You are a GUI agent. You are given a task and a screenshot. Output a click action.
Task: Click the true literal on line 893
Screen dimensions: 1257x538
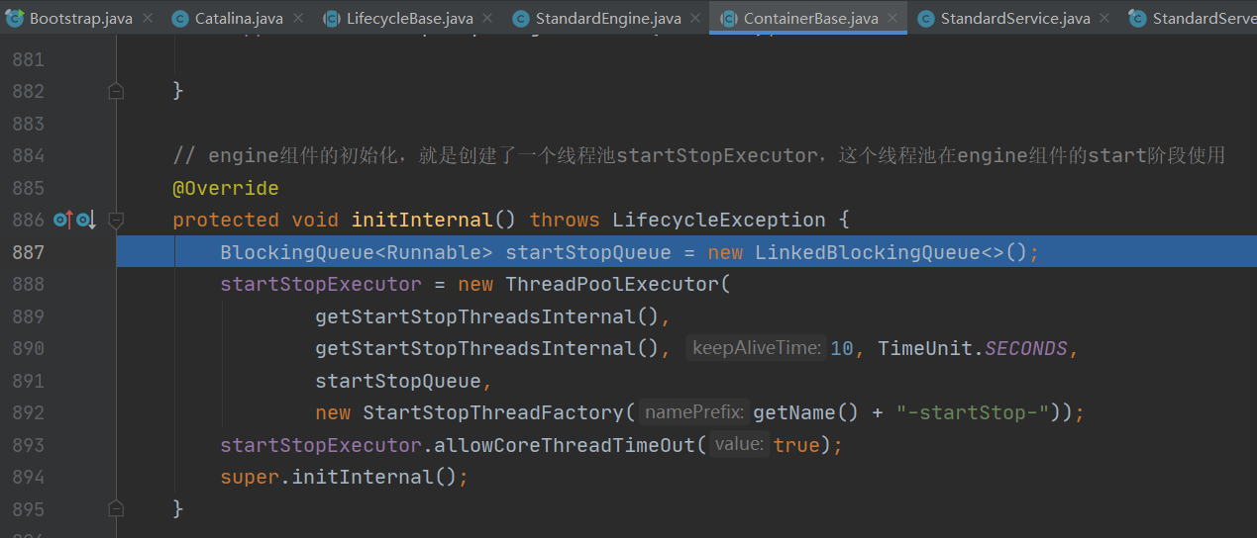click(x=796, y=445)
